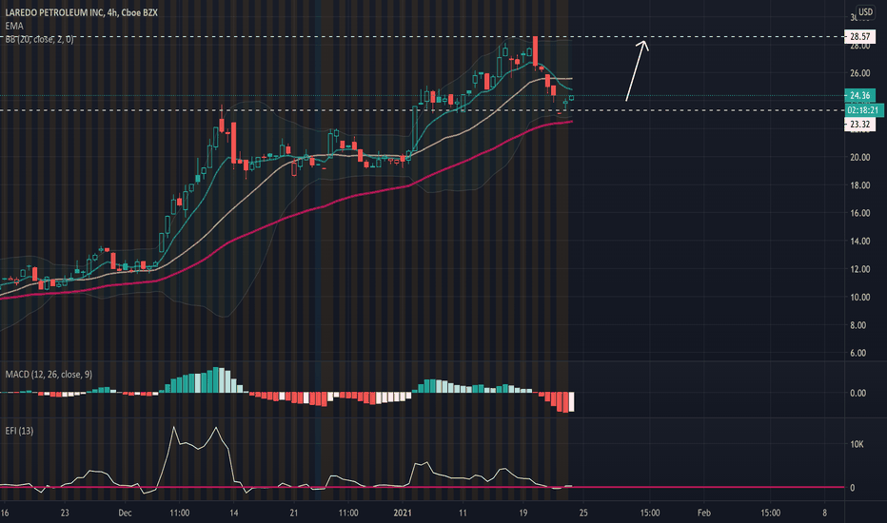The image size is (887, 523).
Task: Click the 8.00 price axis value
Action: pos(858,325)
